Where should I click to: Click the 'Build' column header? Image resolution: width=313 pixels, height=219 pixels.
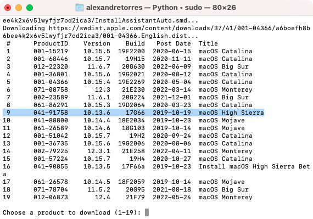click(x=135, y=43)
